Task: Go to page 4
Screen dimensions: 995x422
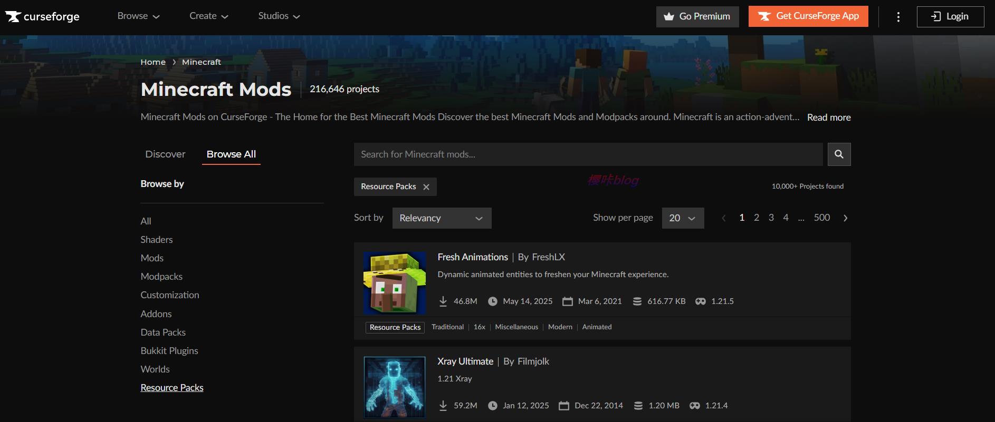Action: [786, 218]
